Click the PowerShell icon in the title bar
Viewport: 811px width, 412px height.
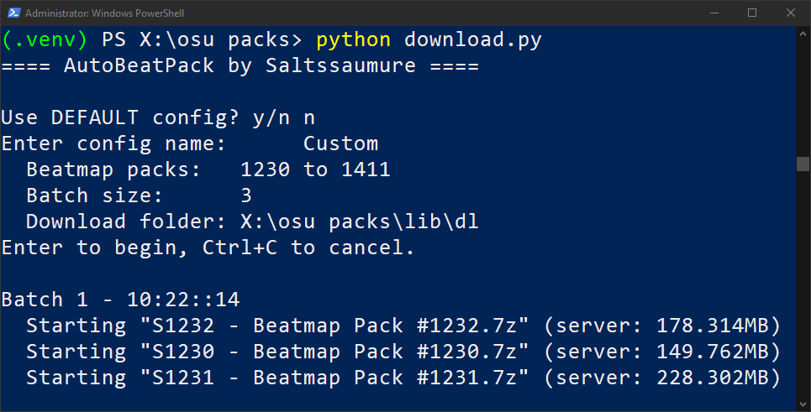pyautogui.click(x=14, y=13)
